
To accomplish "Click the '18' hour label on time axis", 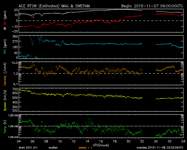I will click(x=115, y=142).
